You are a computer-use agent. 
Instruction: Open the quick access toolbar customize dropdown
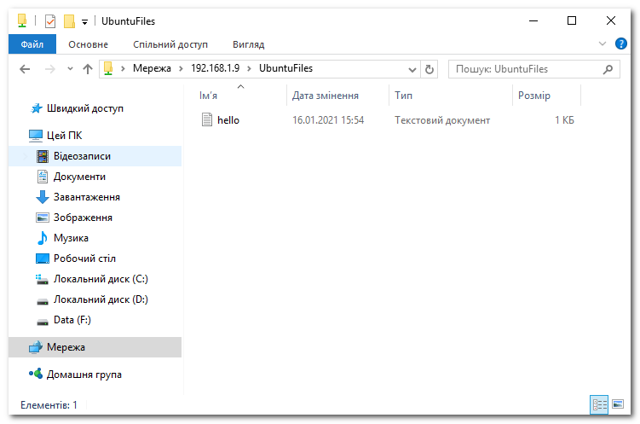[x=84, y=22]
